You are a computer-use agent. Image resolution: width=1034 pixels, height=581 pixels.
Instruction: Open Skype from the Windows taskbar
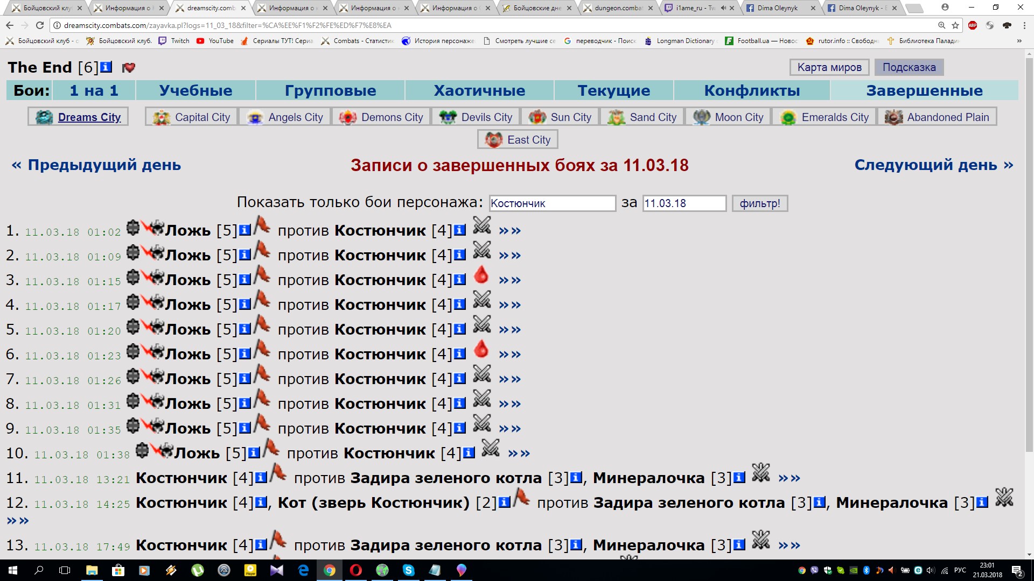[x=409, y=570]
